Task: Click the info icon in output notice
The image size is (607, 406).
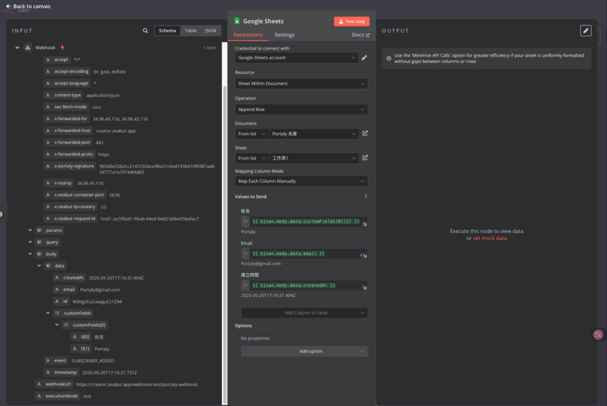Action: [x=388, y=59]
